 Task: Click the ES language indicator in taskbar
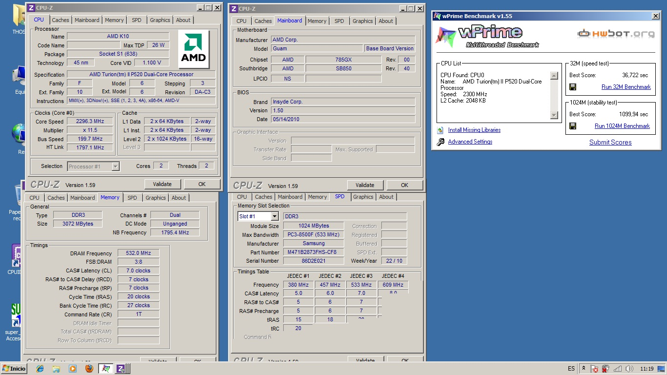571,369
